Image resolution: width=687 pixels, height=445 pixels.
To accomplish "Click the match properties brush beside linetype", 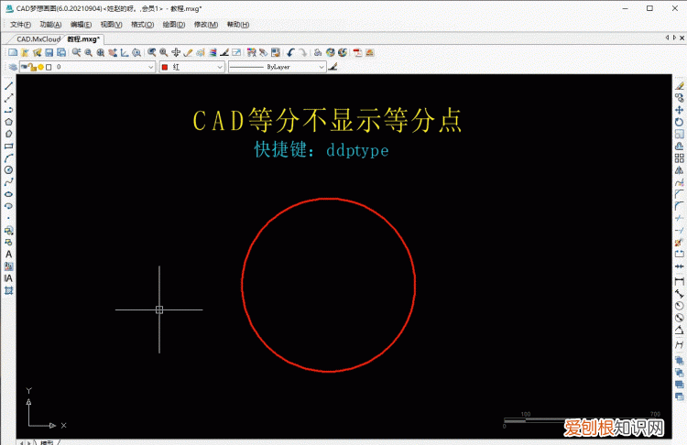I will coord(333,67).
